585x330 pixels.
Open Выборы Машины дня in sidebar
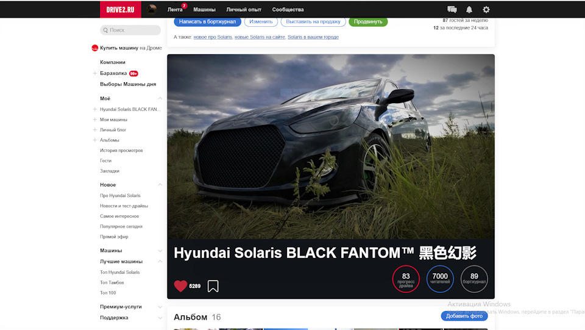tap(128, 84)
